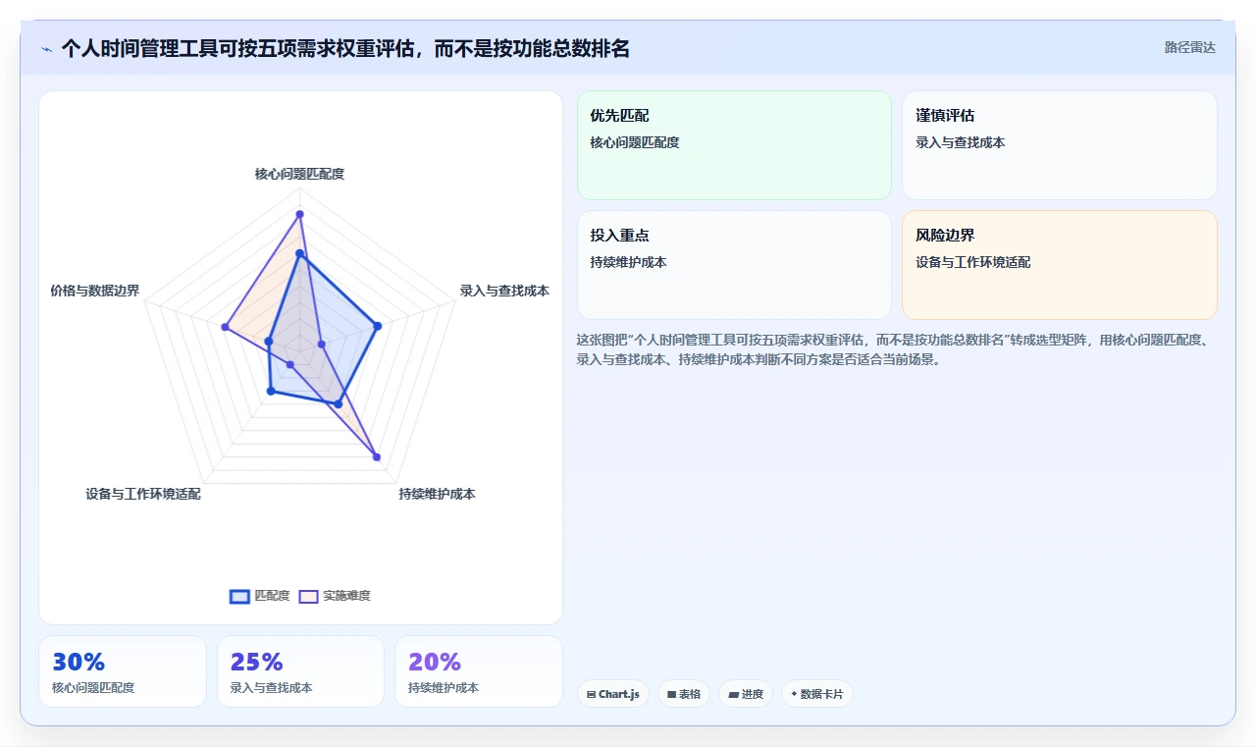The image size is (1256, 747).
Task: Open the 谨慎评估 card
Action: click(x=1060, y=145)
